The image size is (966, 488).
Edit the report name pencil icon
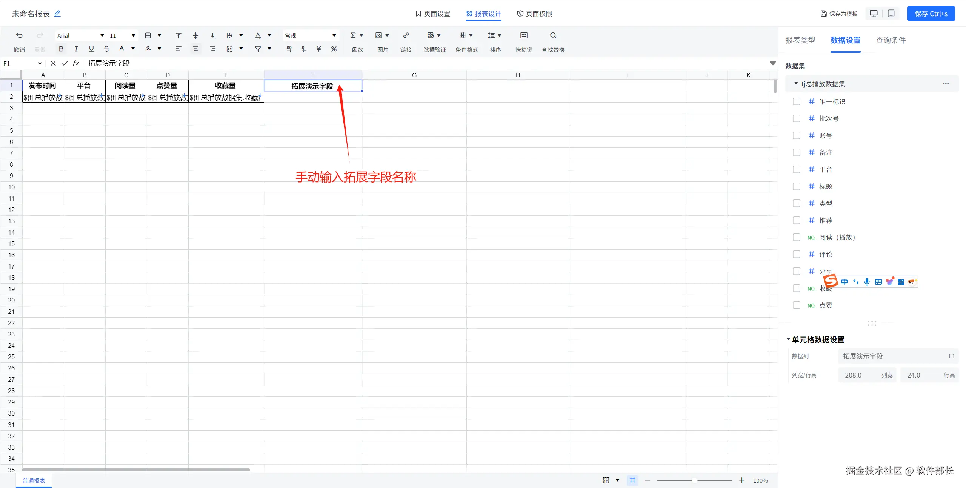click(x=57, y=14)
